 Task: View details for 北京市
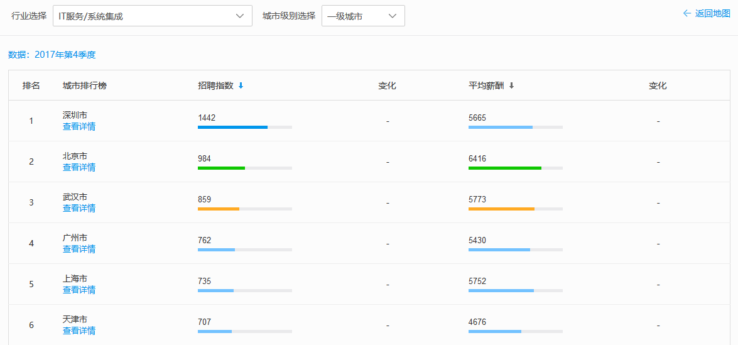click(79, 167)
